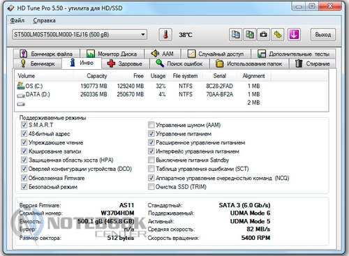
Task: Open the drive selection dropdown ST500LM000
Action: coord(80,35)
